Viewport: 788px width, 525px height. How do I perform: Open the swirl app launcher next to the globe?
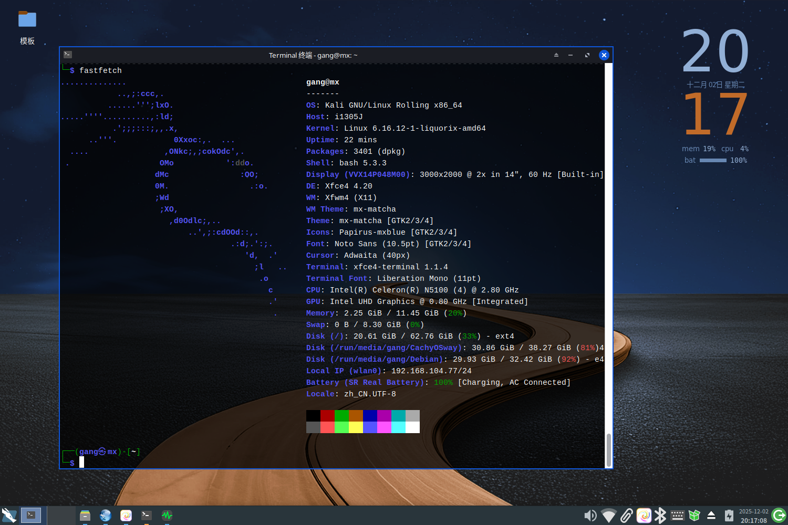[x=126, y=516]
